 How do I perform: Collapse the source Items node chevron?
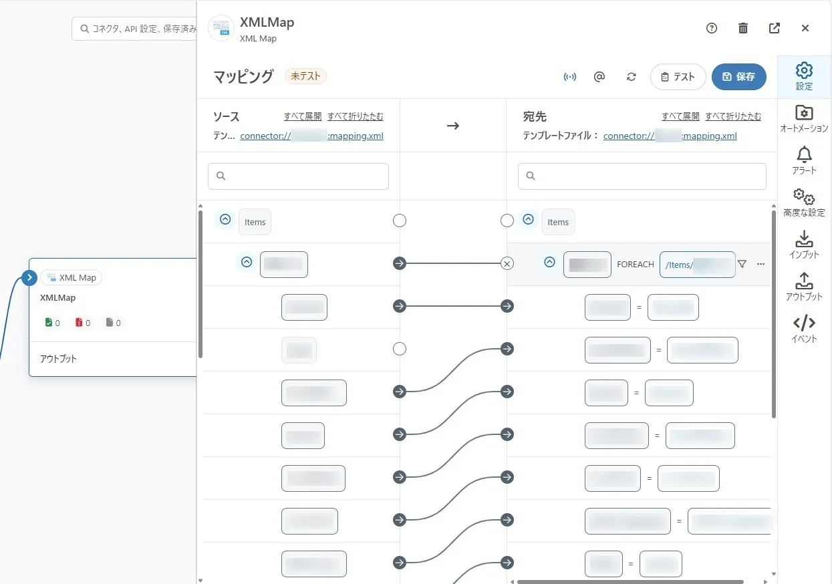click(x=225, y=219)
